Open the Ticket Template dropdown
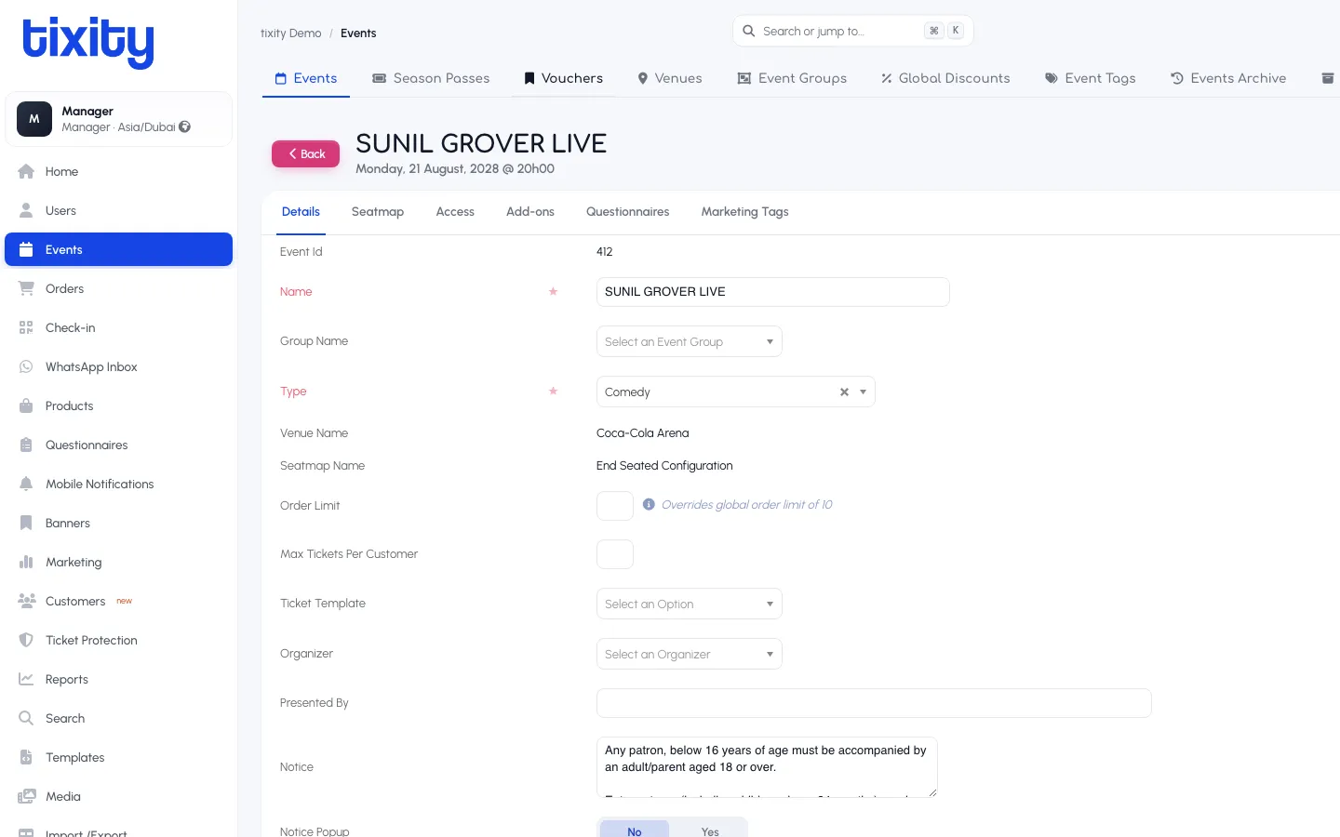The image size is (1340, 837). (689, 604)
